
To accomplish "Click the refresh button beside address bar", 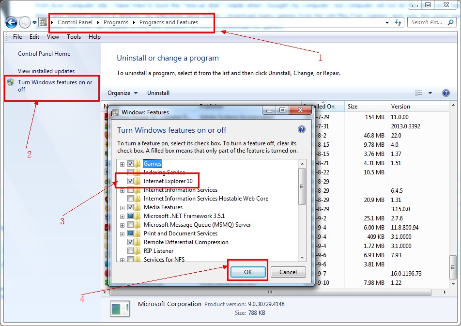I will point(398,22).
